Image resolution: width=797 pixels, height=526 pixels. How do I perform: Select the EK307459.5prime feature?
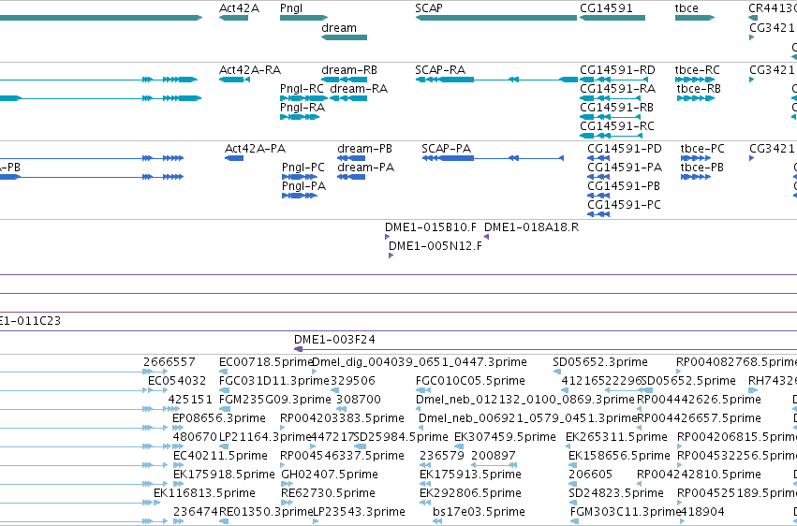click(x=457, y=446)
